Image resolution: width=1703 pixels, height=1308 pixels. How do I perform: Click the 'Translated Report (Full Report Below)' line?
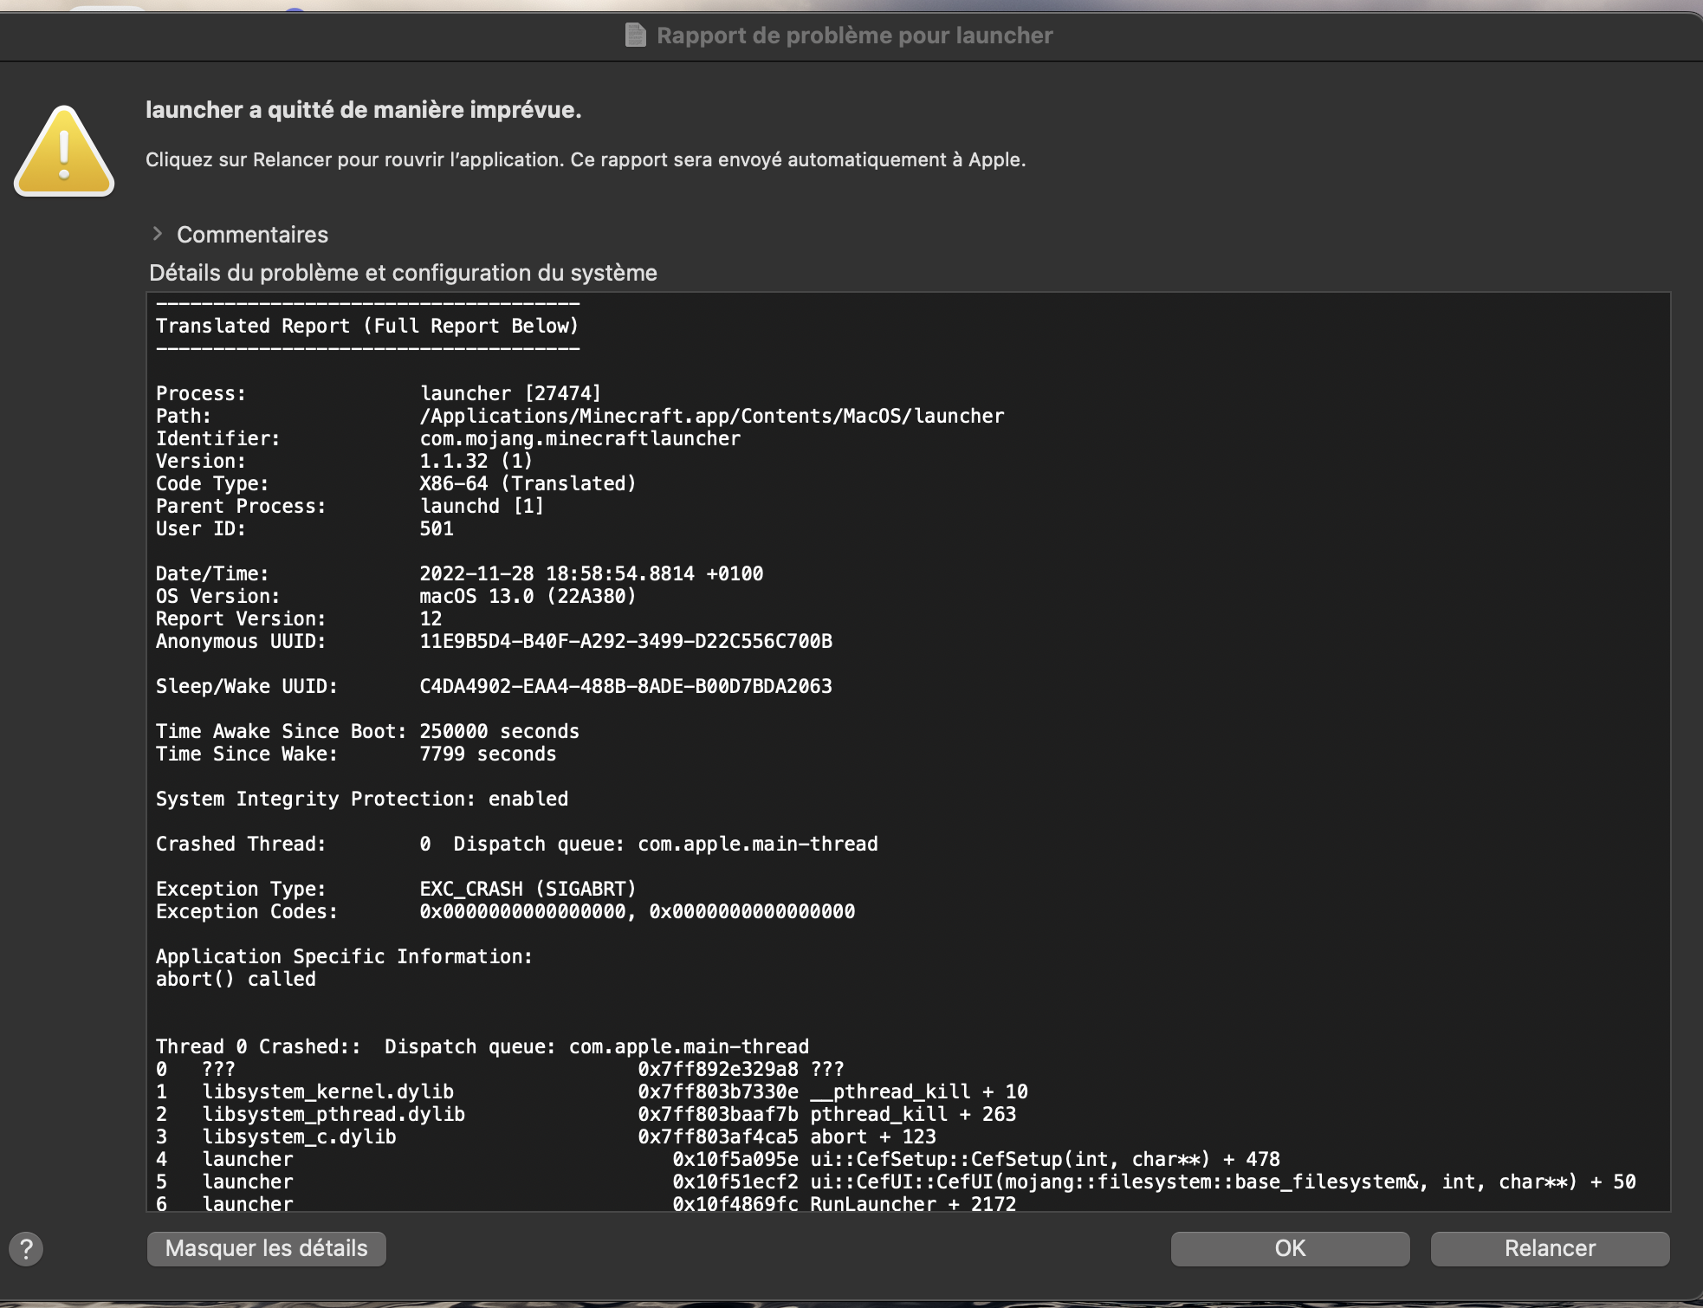tap(366, 326)
